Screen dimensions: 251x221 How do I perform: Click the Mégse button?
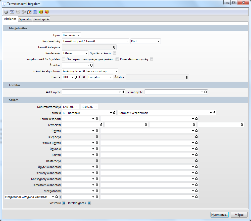coord(239,215)
